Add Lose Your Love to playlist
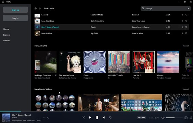The height and width of the screenshot is (123, 193). click(x=182, y=21)
